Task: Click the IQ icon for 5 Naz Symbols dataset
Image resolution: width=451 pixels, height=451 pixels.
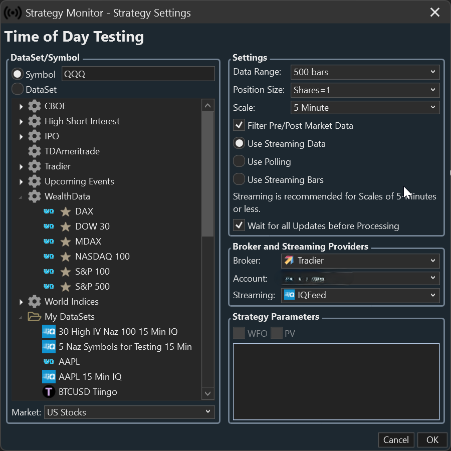Action: coord(49,347)
